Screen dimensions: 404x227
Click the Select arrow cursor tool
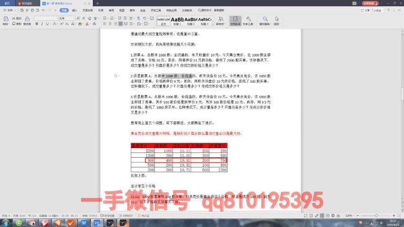tap(277, 19)
